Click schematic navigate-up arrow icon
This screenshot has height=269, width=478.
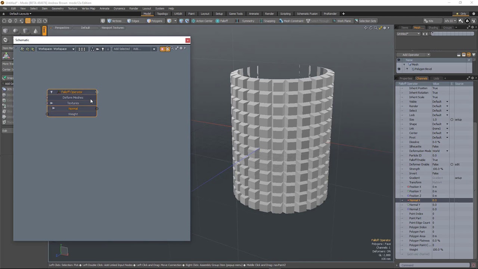pos(103,49)
